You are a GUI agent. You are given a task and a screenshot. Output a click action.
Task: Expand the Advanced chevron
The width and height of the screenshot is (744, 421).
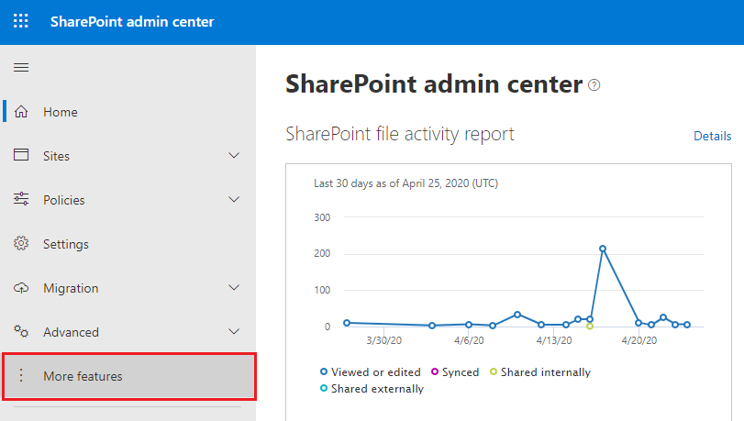pos(234,331)
